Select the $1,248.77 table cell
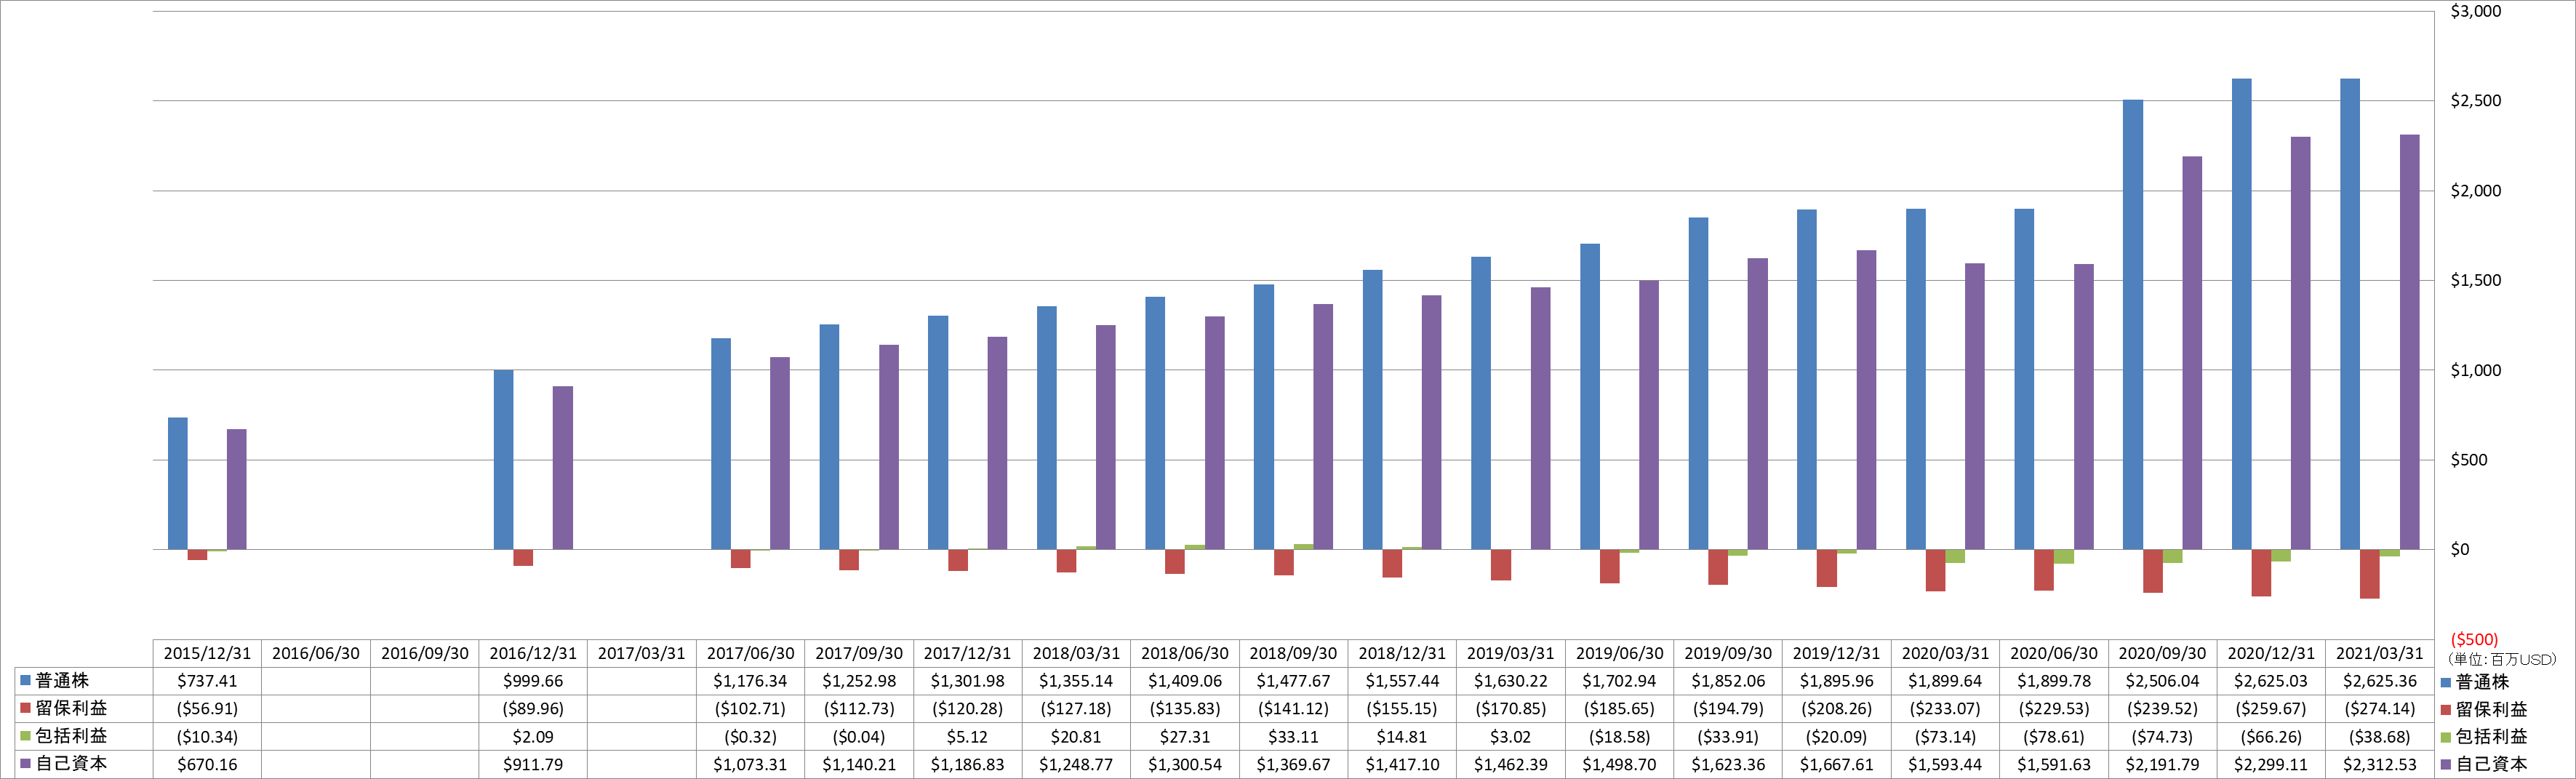This screenshot has width=2576, height=779. pos(1076,764)
